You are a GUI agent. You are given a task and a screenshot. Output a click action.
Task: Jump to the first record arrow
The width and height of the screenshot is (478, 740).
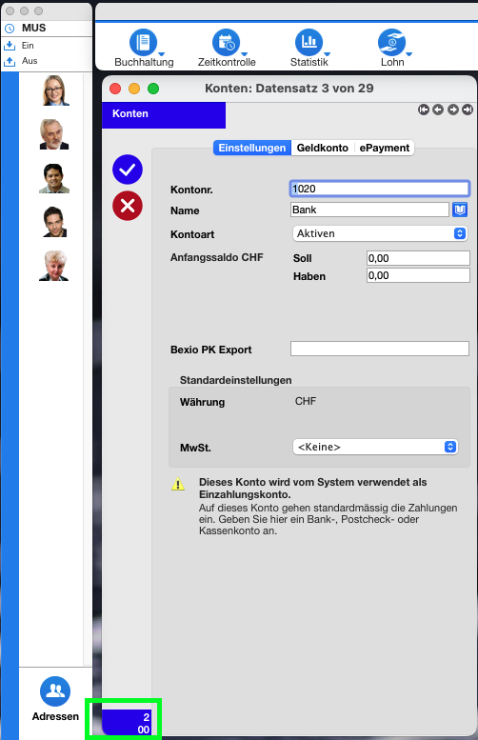coord(424,110)
